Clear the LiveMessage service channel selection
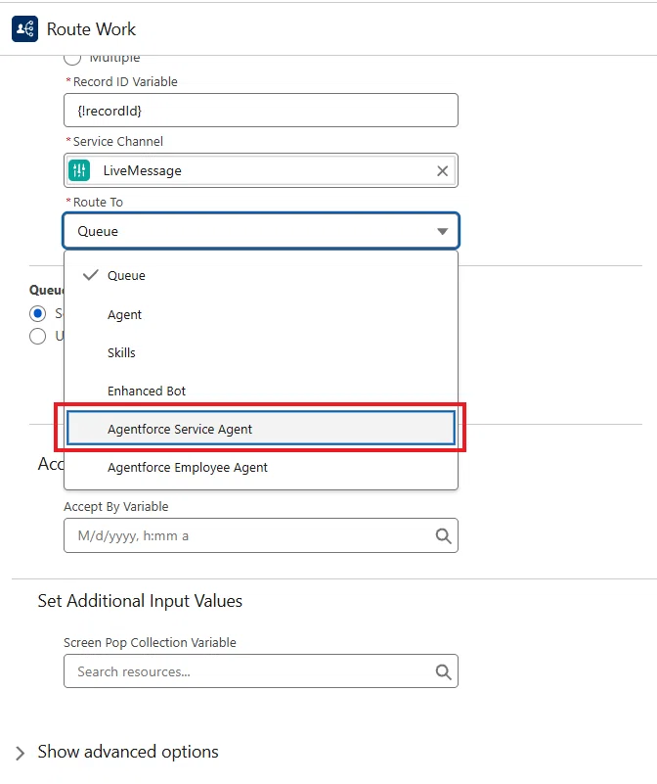The image size is (657, 784). tap(442, 171)
